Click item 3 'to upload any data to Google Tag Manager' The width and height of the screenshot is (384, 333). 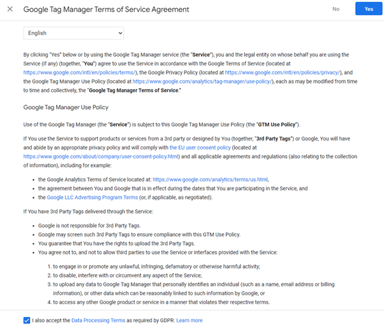pyautogui.click(x=193, y=289)
